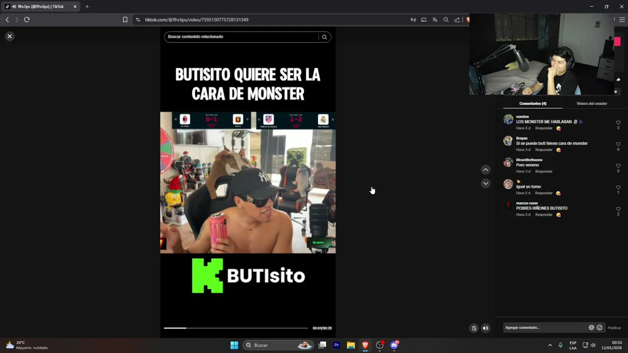Open the zoom level magnifier in address bar

446,20
